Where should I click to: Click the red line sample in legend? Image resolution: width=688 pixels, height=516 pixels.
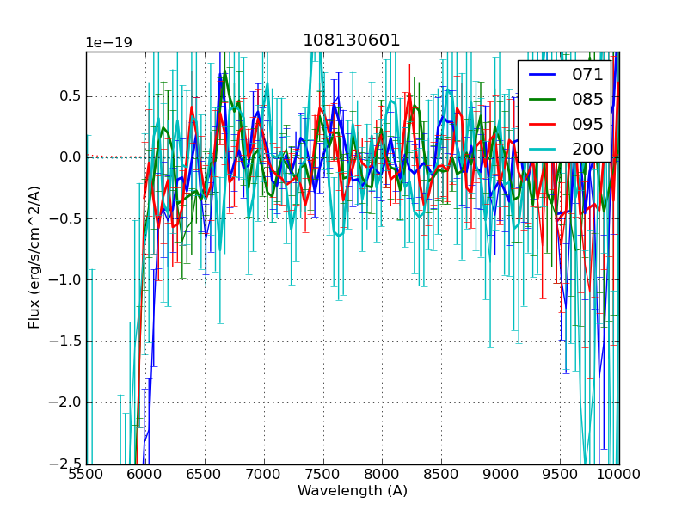click(543, 125)
